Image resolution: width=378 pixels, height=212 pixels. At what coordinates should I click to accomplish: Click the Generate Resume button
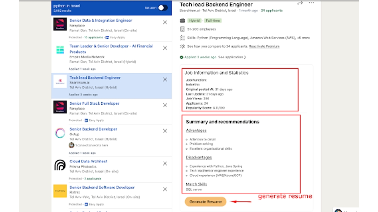click(206, 202)
